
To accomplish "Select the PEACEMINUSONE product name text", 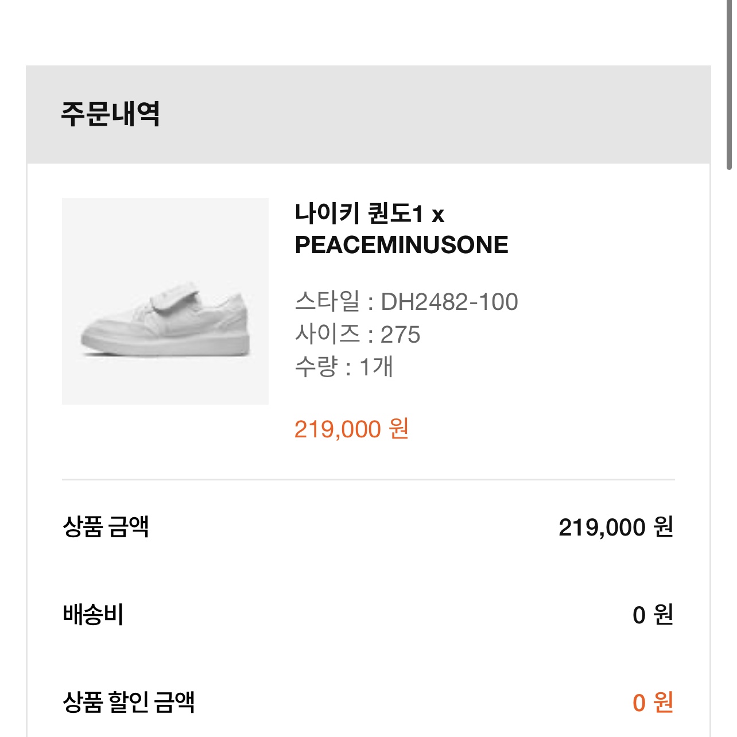I will coord(401,245).
